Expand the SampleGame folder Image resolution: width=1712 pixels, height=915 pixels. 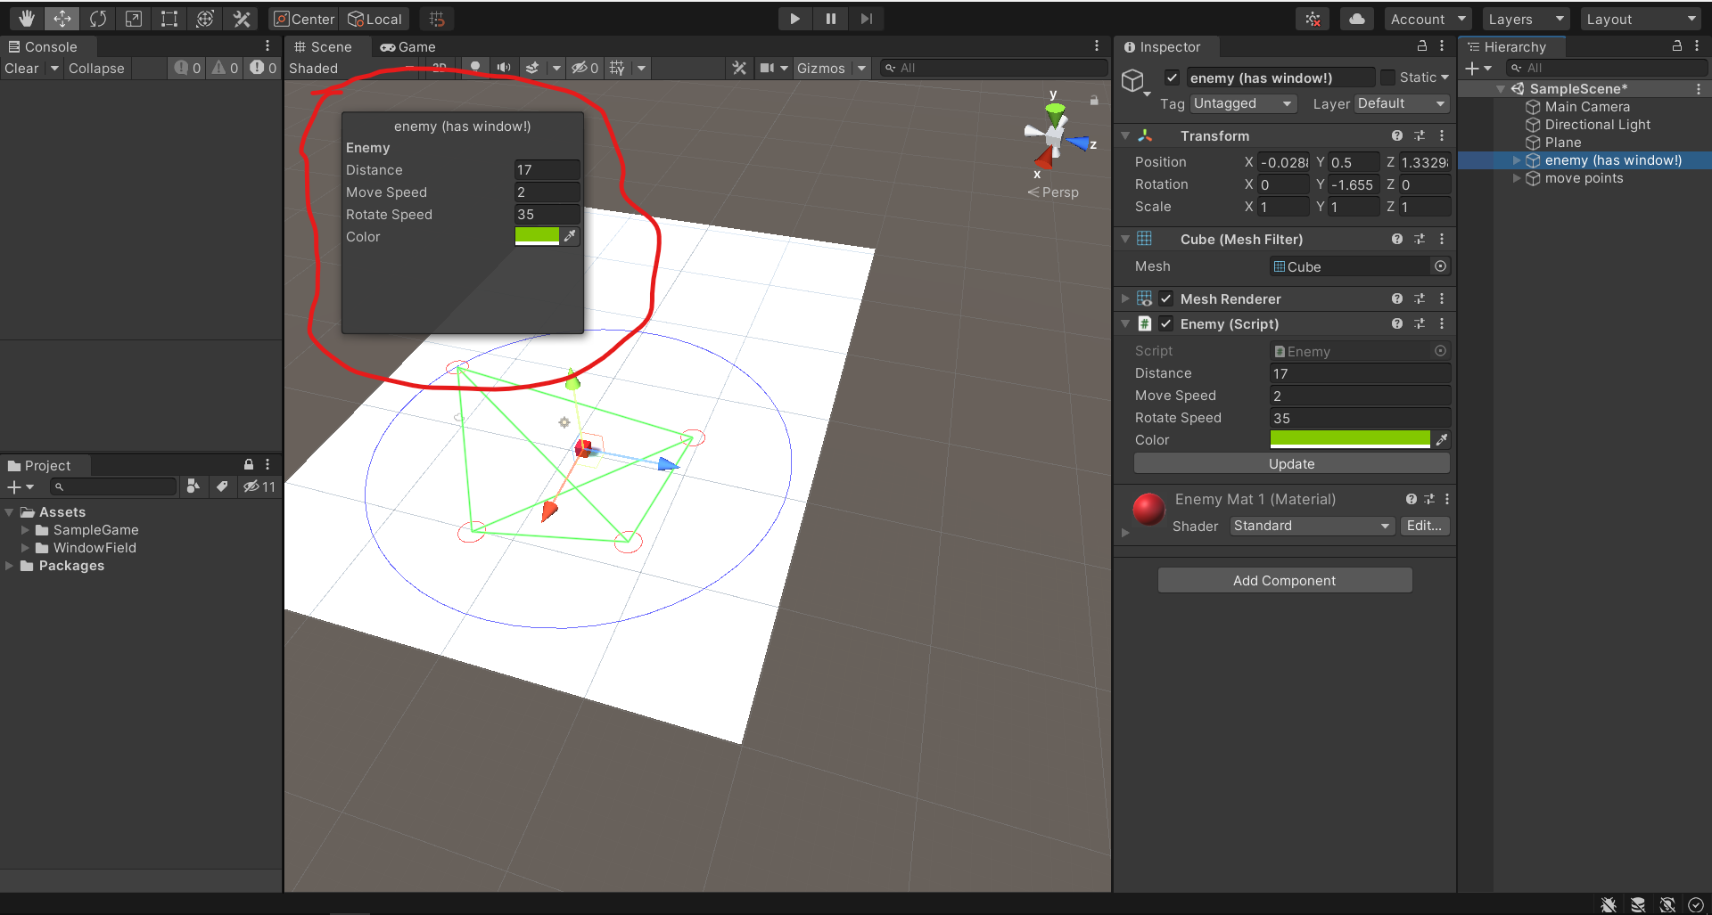[25, 530]
